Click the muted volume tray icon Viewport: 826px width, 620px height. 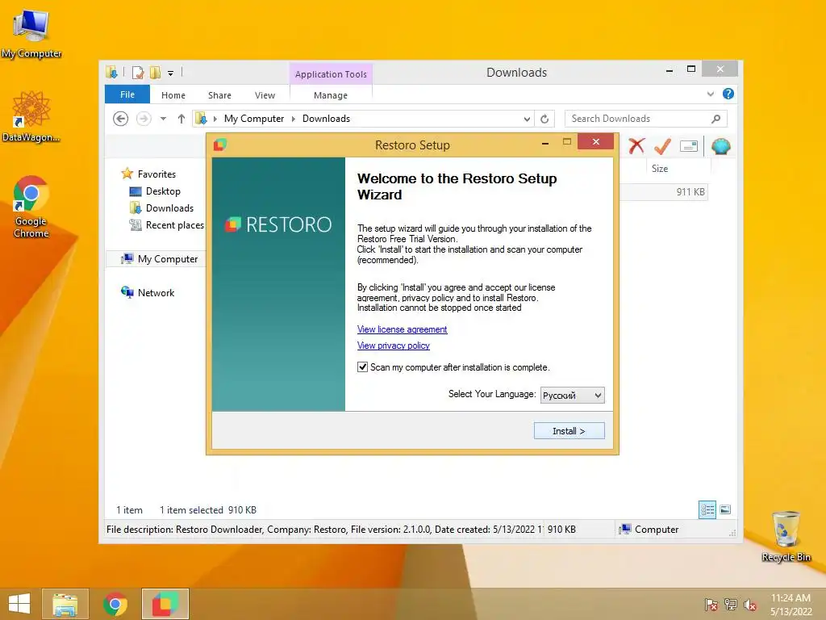coord(750,605)
